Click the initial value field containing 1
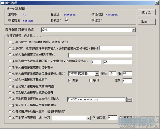160x129 pixels. (96, 62)
